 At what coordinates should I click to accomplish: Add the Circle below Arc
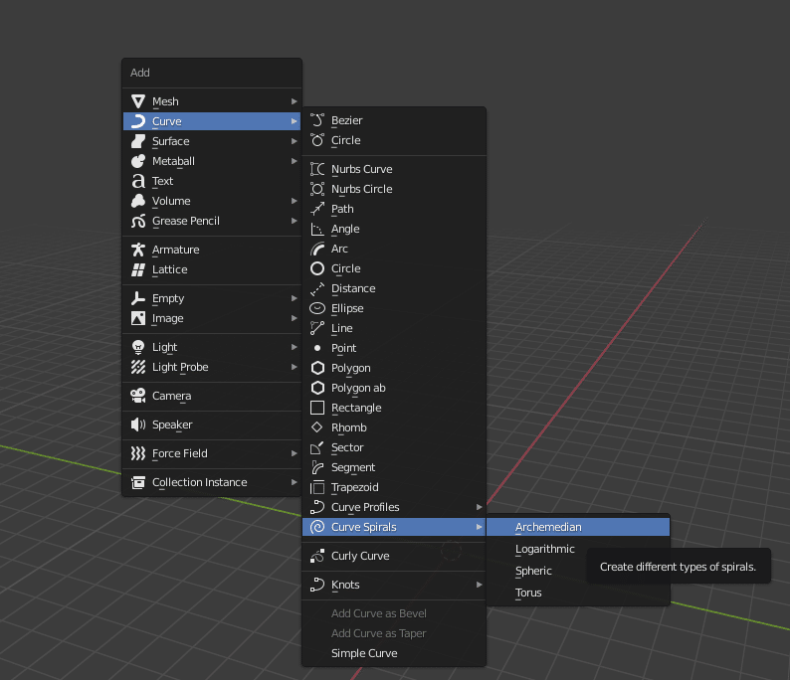(394, 268)
